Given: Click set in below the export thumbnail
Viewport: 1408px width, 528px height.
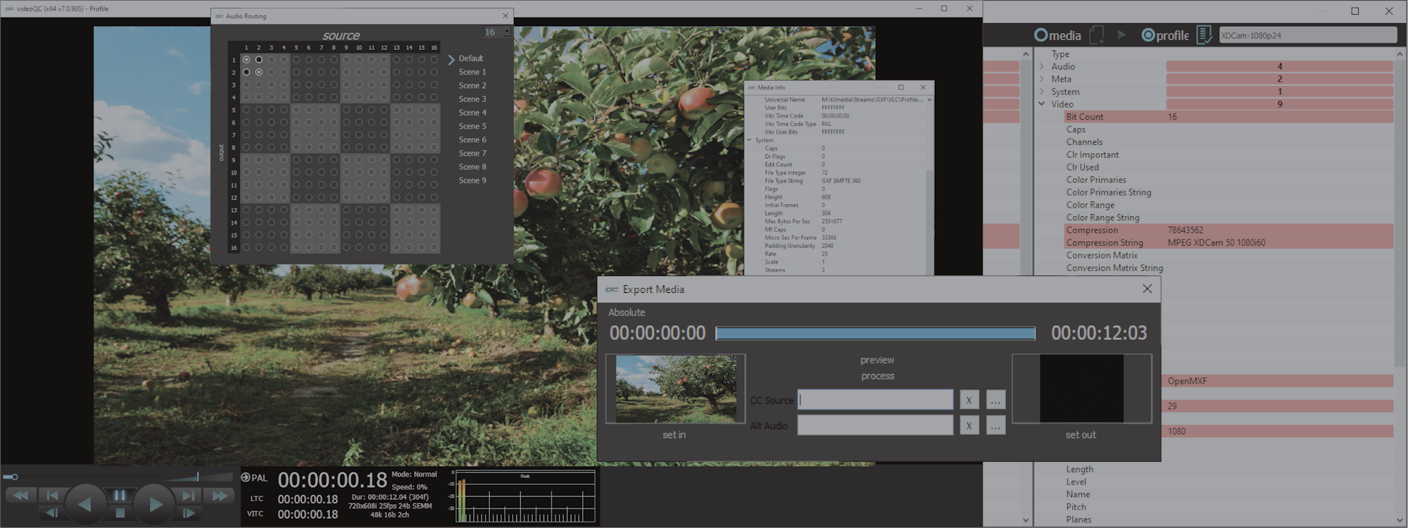Looking at the screenshot, I should coord(674,435).
